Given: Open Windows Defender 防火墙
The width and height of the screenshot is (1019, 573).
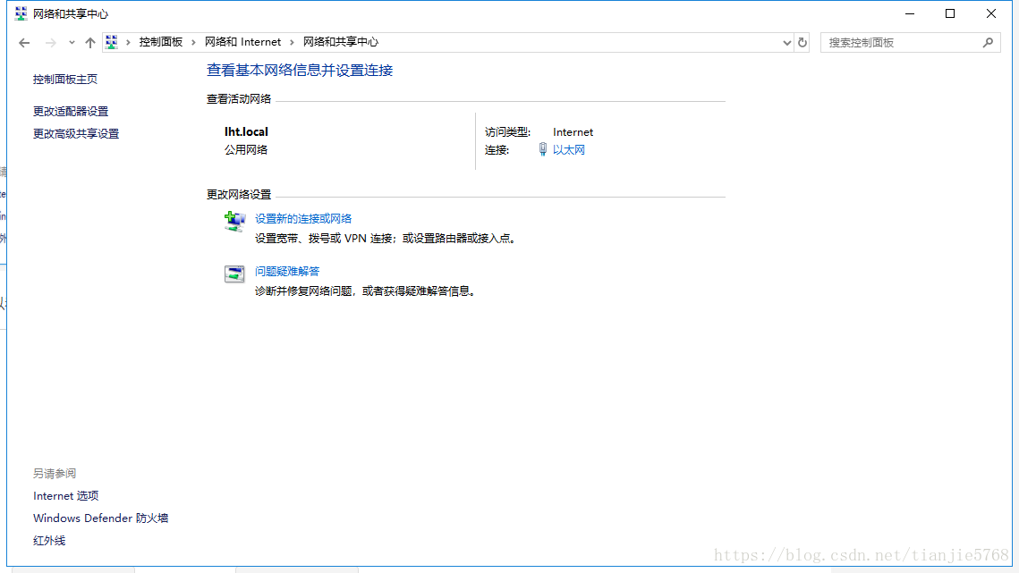Looking at the screenshot, I should pyautogui.click(x=101, y=518).
